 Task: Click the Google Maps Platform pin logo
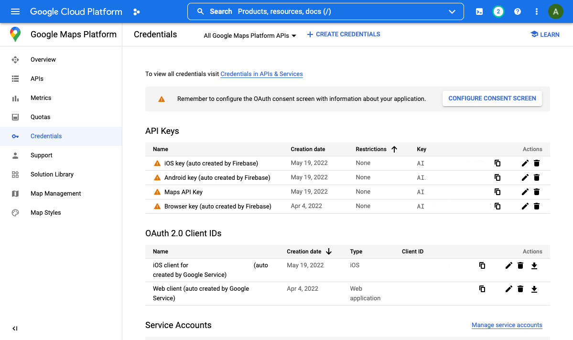coord(15,34)
